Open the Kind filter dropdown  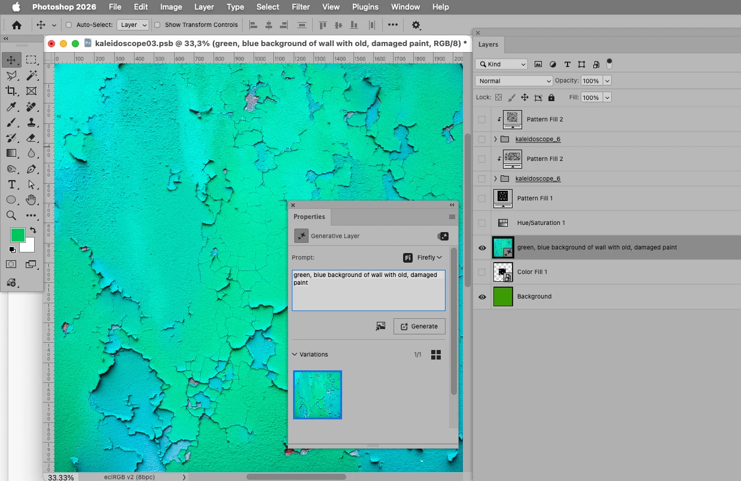tap(502, 64)
